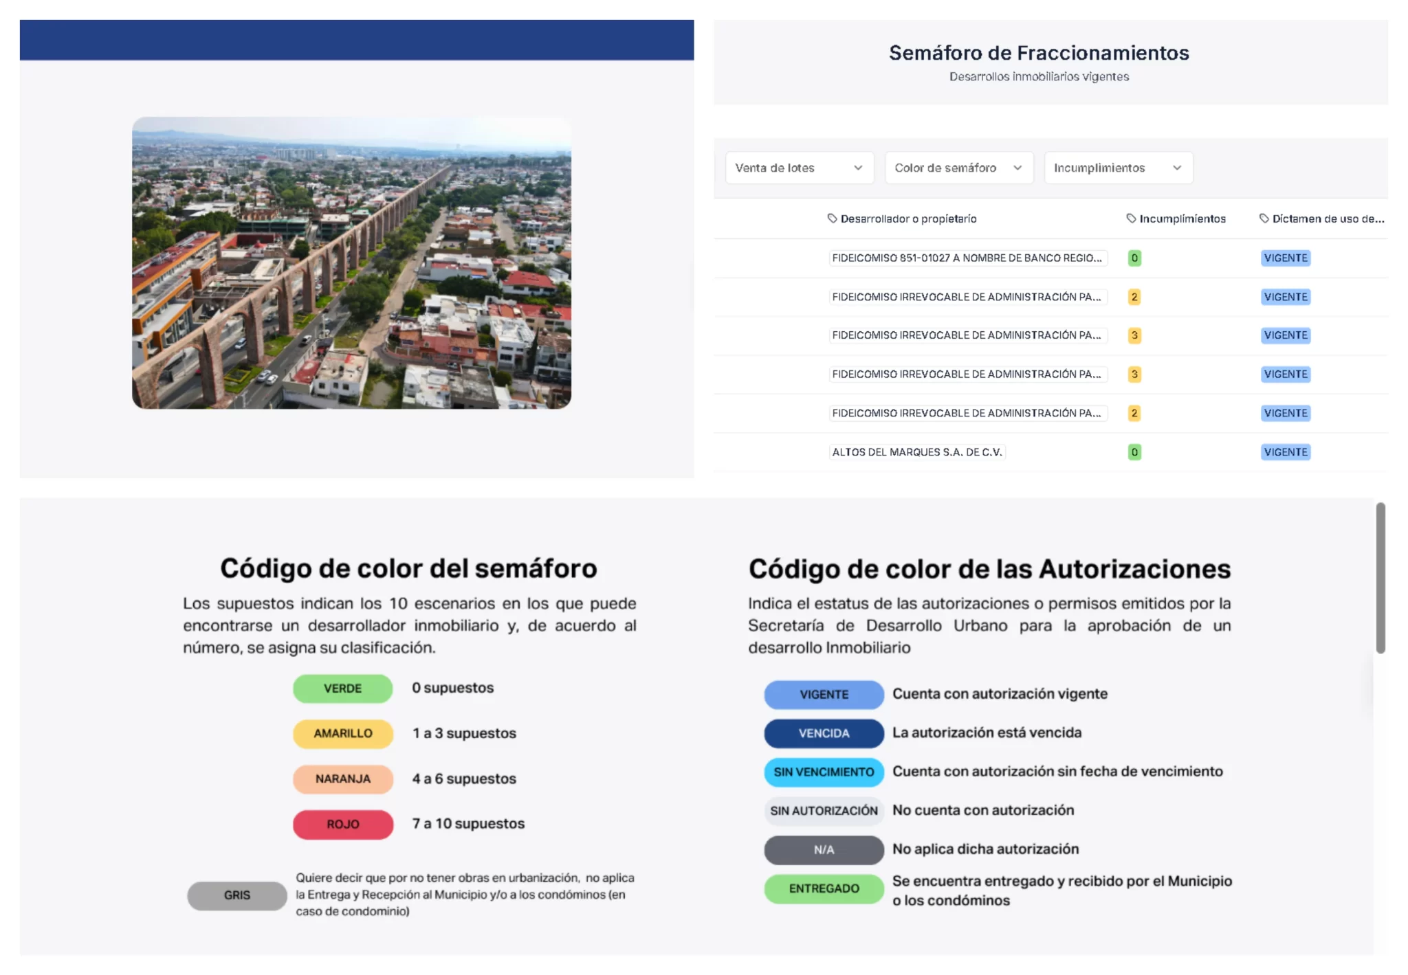
Task: Click the aerial aqueduct city photo
Action: [x=351, y=262]
